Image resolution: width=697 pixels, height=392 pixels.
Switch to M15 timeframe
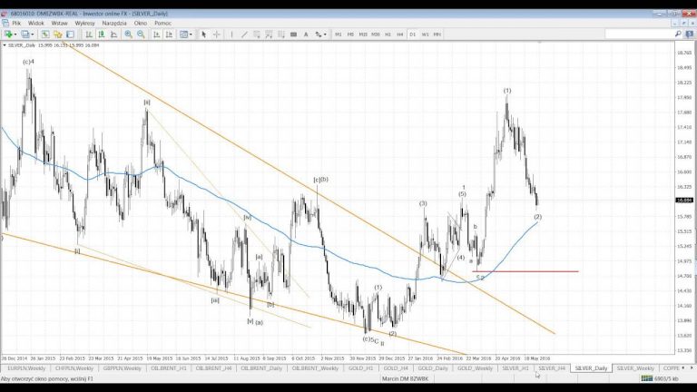coord(363,34)
